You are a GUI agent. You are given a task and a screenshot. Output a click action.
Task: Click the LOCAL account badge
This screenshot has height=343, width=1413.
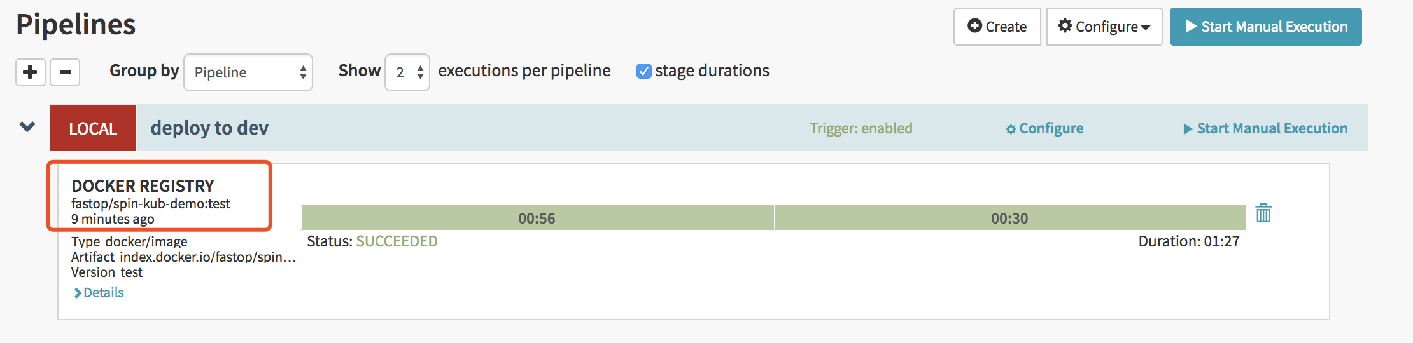[x=93, y=128]
